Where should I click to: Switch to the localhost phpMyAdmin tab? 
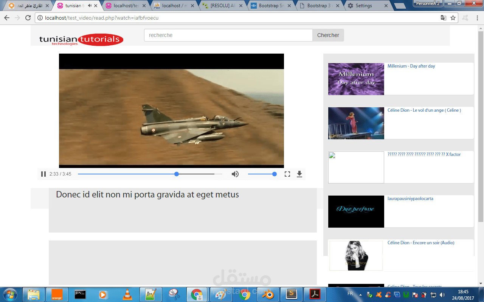[174, 6]
